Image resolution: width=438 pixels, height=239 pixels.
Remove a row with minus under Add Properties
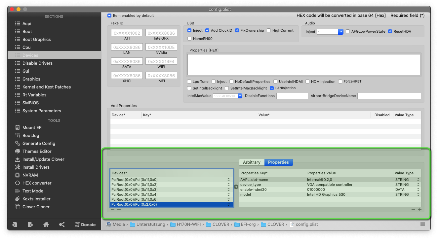pyautogui.click(x=113, y=153)
